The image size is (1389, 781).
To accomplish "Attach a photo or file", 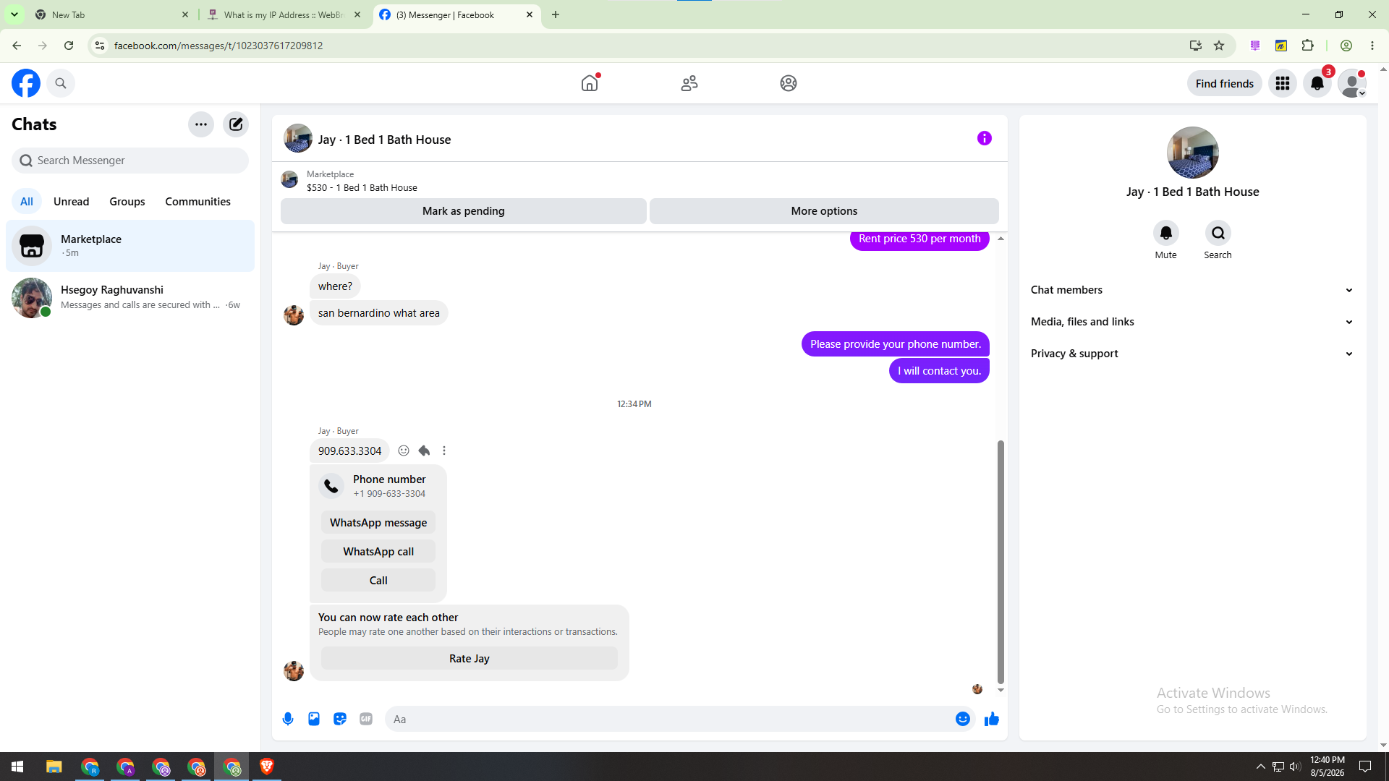I will point(314,719).
